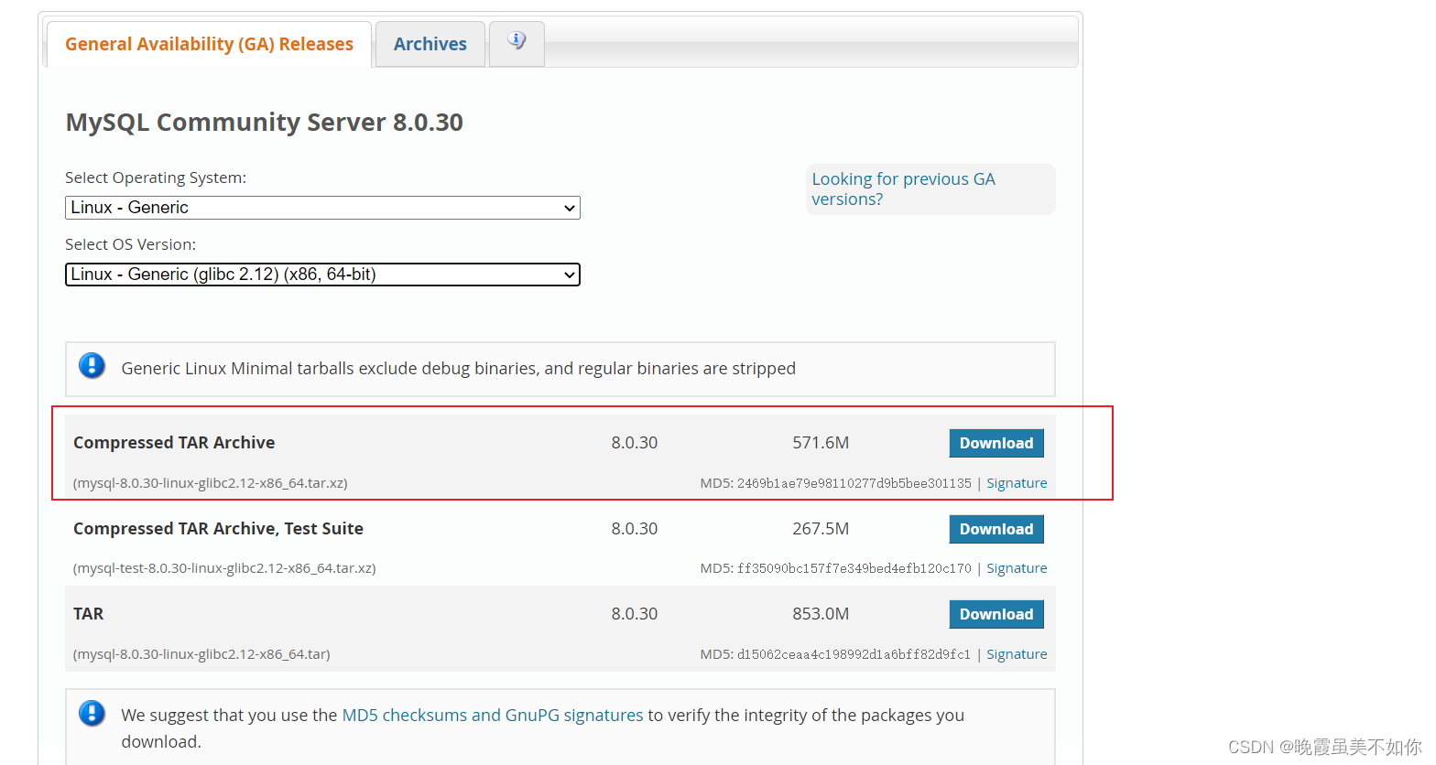1436x765 pixels.
Task: Switch to the Archives tab
Action: coord(430,44)
